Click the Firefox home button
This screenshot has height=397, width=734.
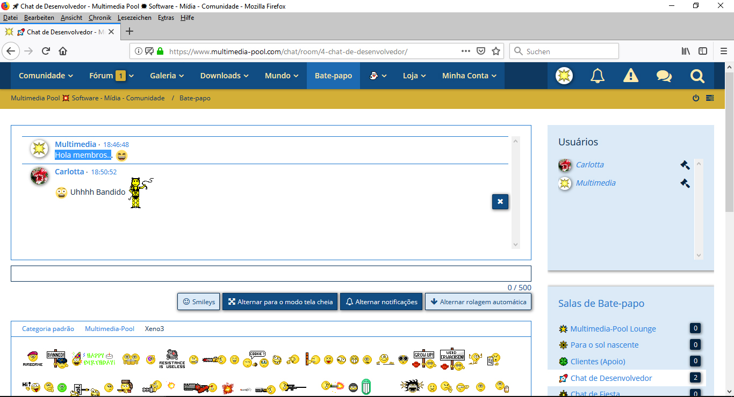tap(63, 52)
